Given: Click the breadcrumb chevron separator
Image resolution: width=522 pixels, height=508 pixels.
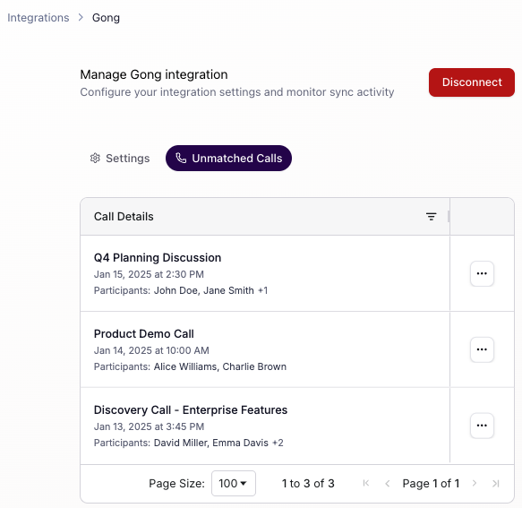Looking at the screenshot, I should (81, 17).
